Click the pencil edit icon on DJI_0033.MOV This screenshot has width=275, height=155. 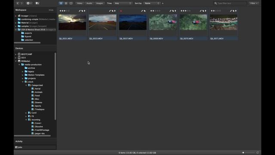[x=110, y=11]
